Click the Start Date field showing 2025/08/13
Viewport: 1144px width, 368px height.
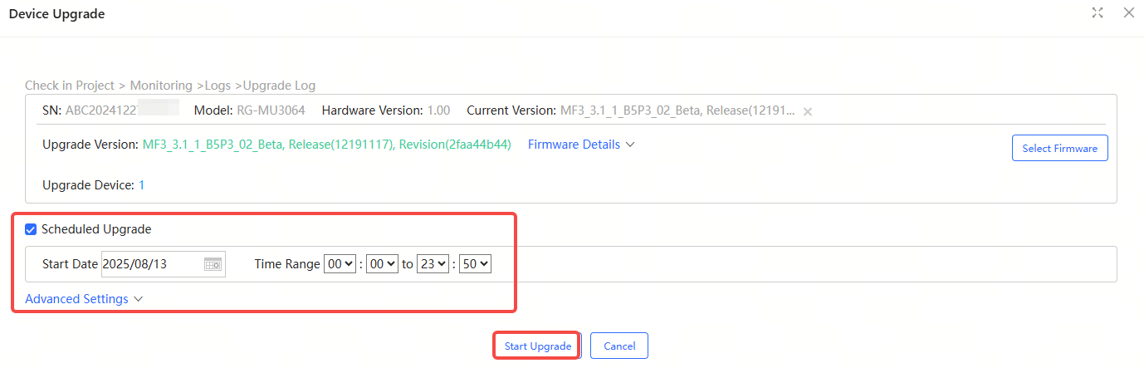click(149, 264)
